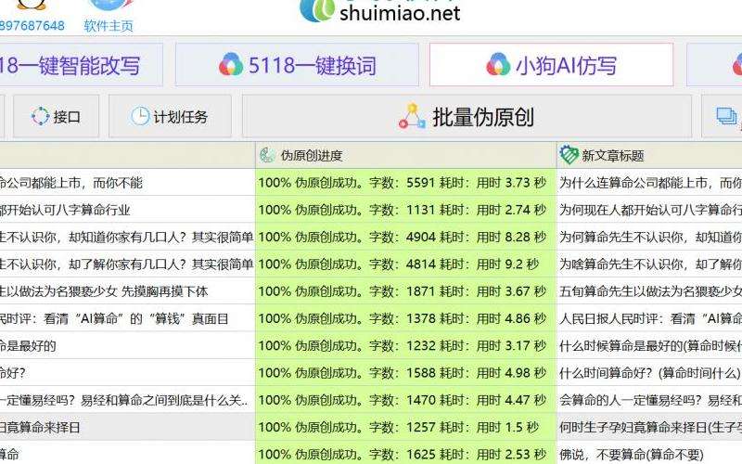
Task: Choose the 小狗AI仿写 option
Action: point(551,66)
